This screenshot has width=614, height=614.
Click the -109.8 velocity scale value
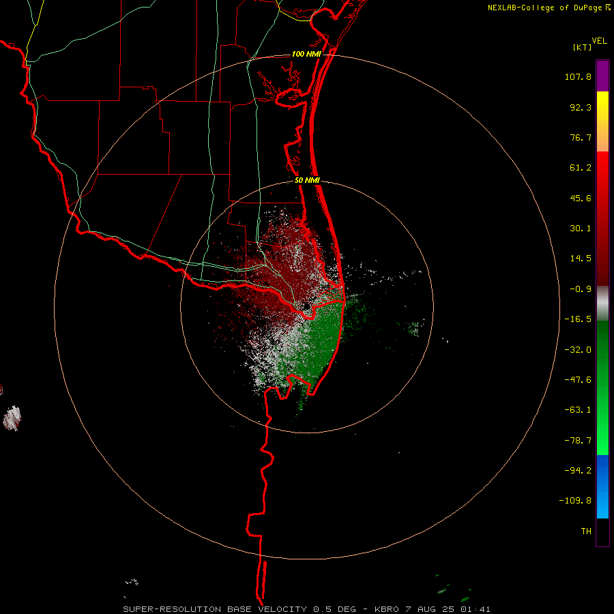575,501
